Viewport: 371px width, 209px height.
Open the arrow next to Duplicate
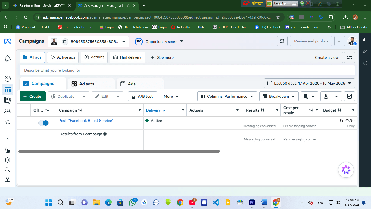[84, 96]
